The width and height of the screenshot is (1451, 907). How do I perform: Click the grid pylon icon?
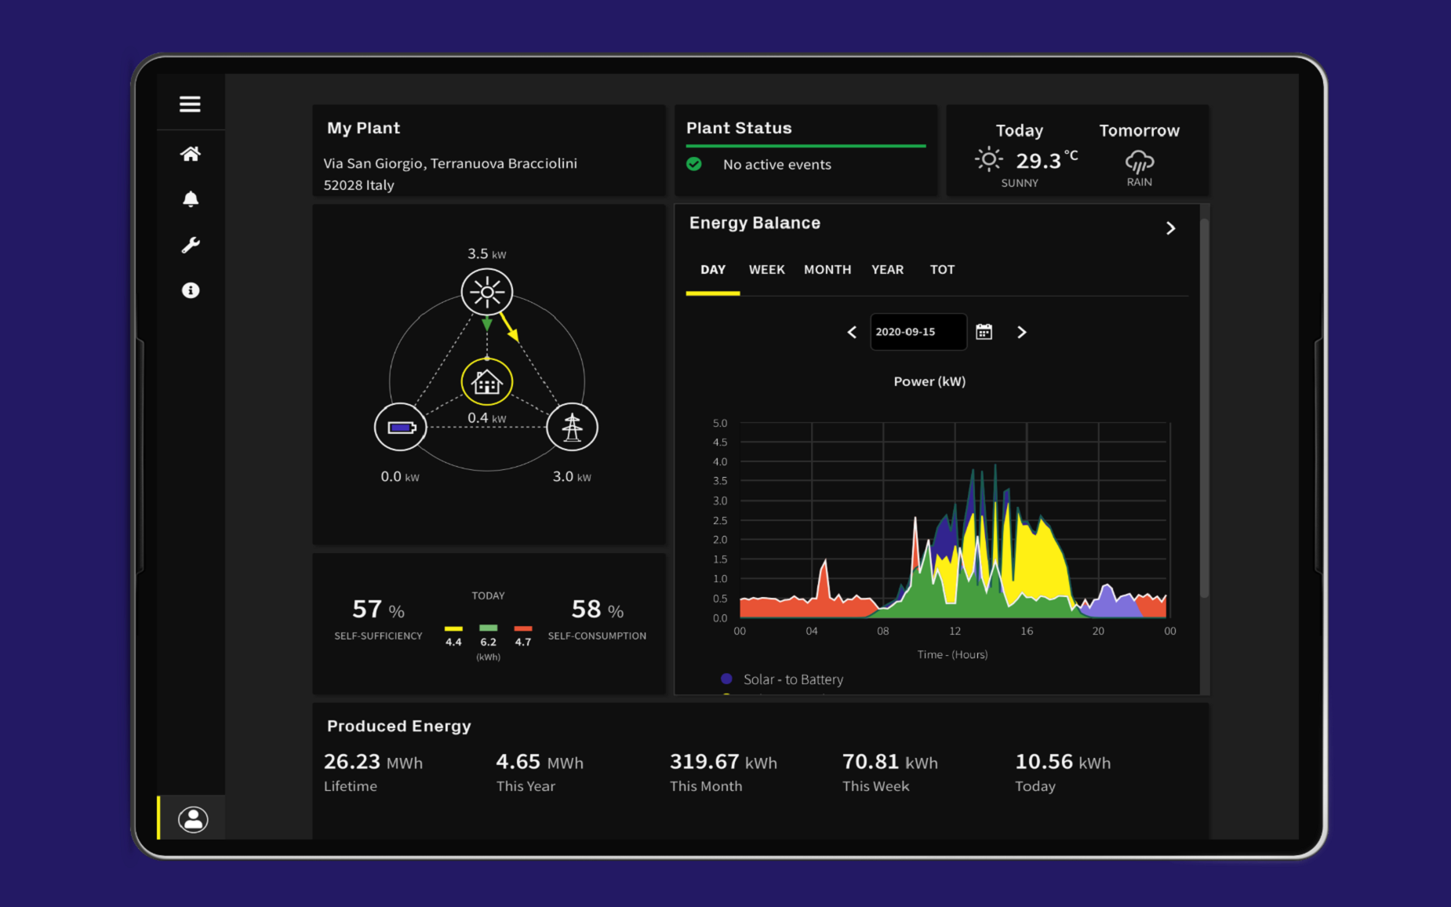[x=573, y=428]
